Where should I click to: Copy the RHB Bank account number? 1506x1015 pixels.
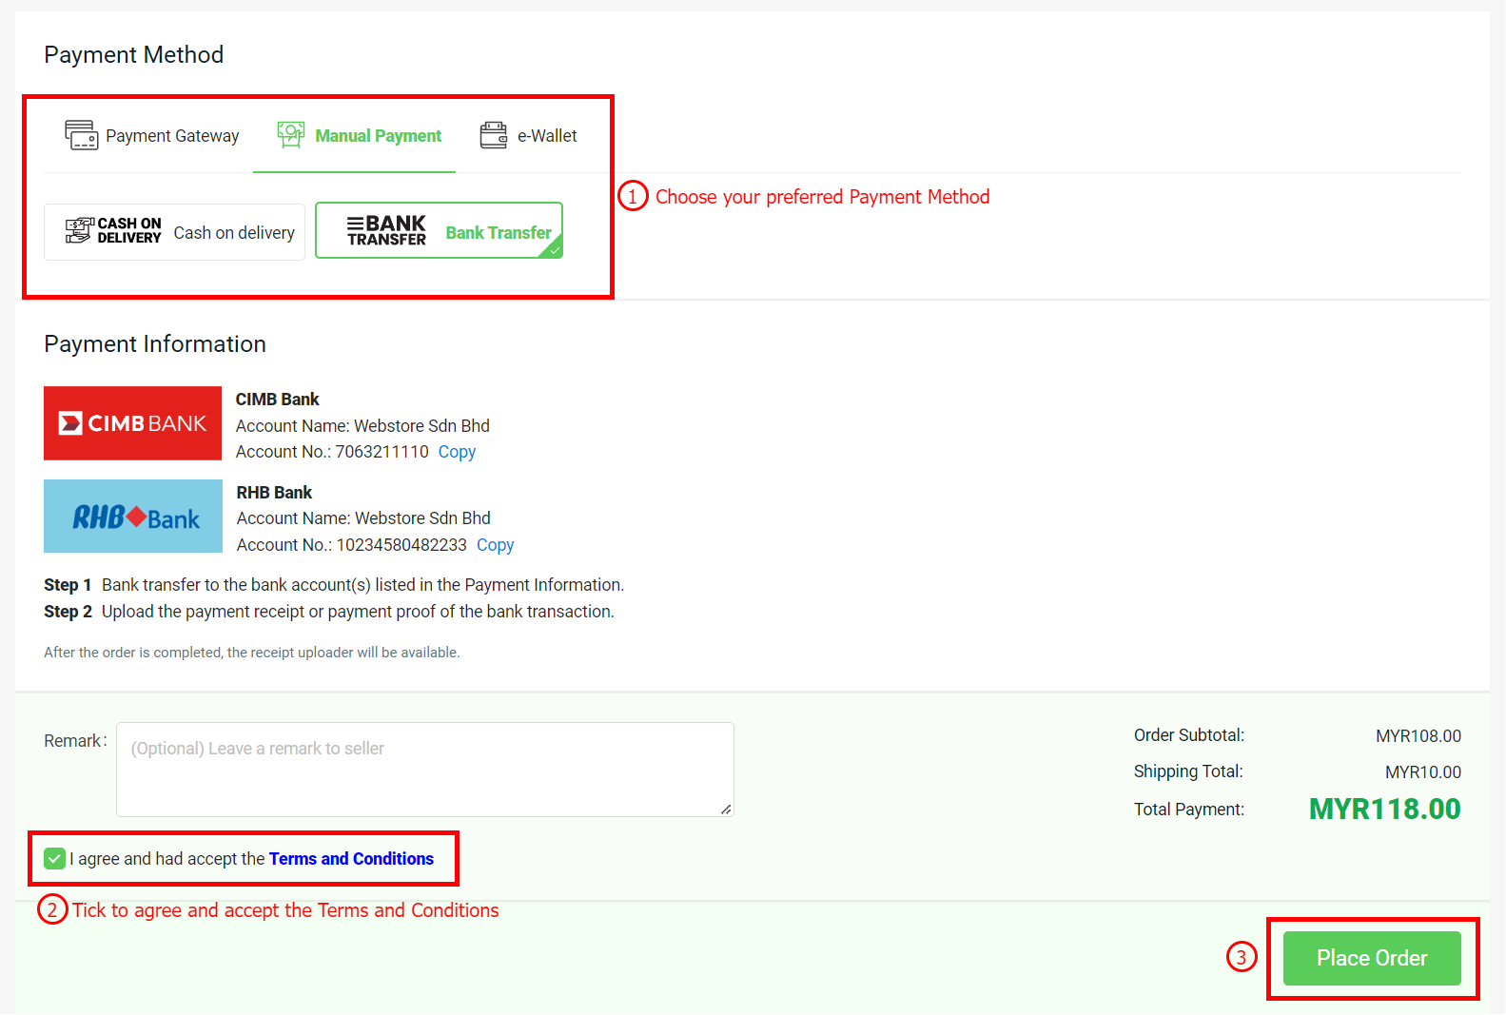(495, 544)
